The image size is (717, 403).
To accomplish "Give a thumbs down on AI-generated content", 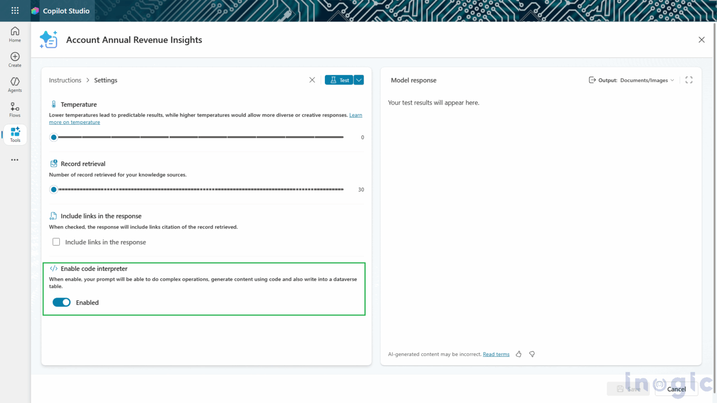I will (532, 354).
